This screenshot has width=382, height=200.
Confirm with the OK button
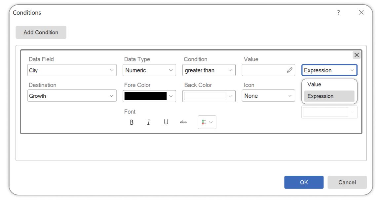[x=304, y=182]
